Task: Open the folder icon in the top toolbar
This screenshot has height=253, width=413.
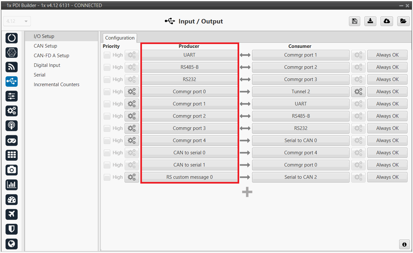Action: 403,21
